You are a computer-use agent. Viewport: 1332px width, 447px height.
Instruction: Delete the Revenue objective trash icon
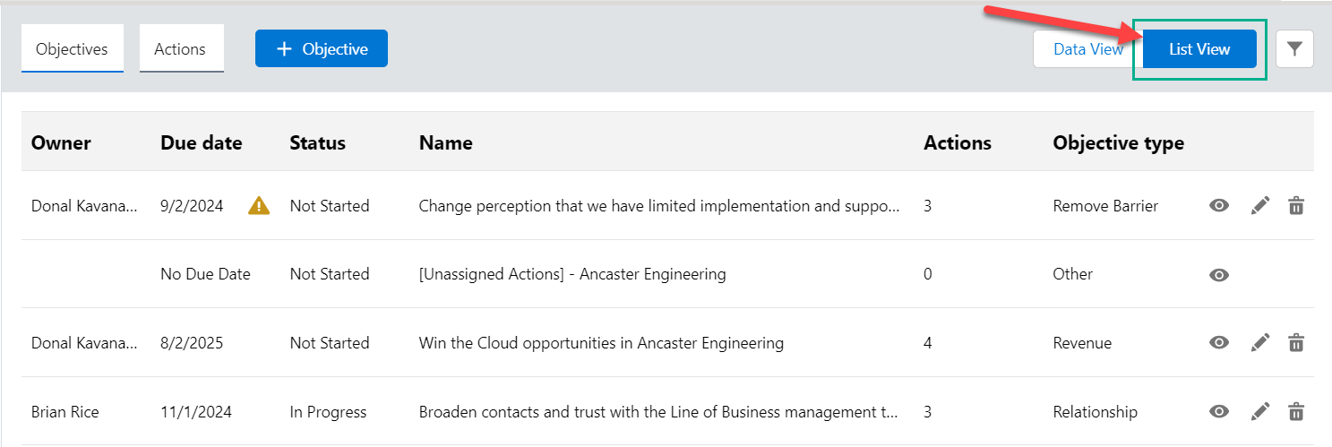click(x=1295, y=342)
